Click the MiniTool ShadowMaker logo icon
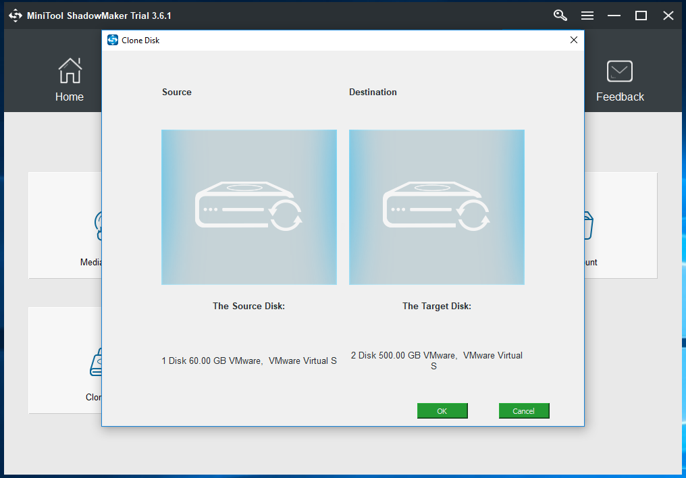This screenshot has height=478, width=686. tap(15, 15)
